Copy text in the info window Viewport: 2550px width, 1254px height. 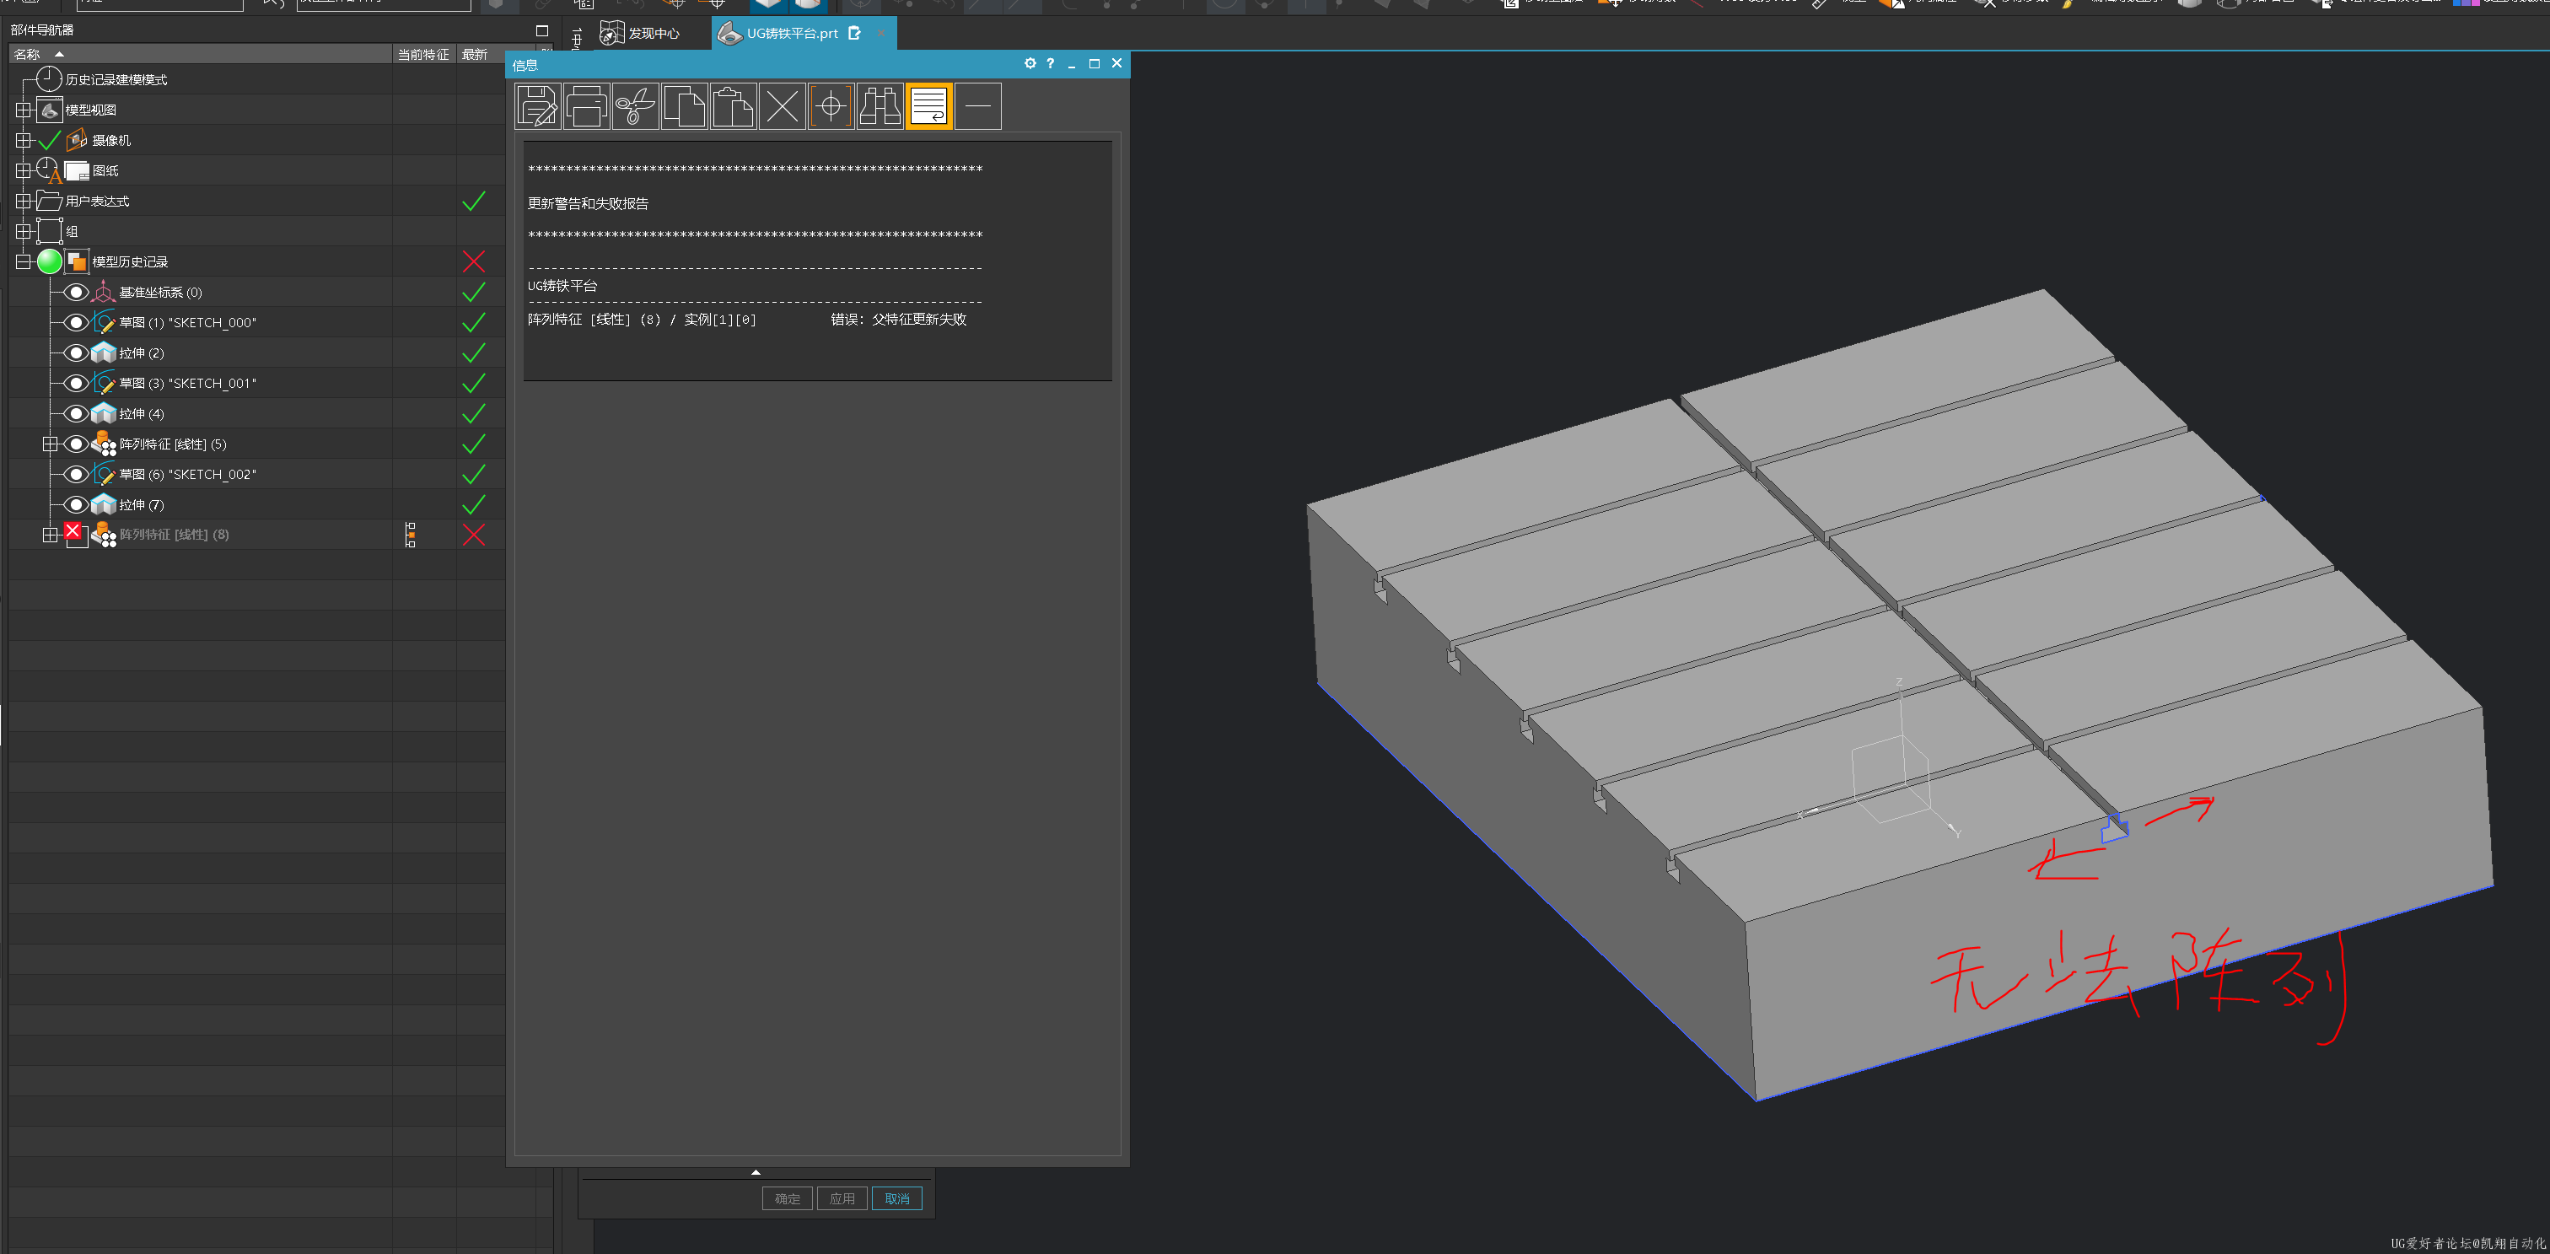(x=684, y=106)
